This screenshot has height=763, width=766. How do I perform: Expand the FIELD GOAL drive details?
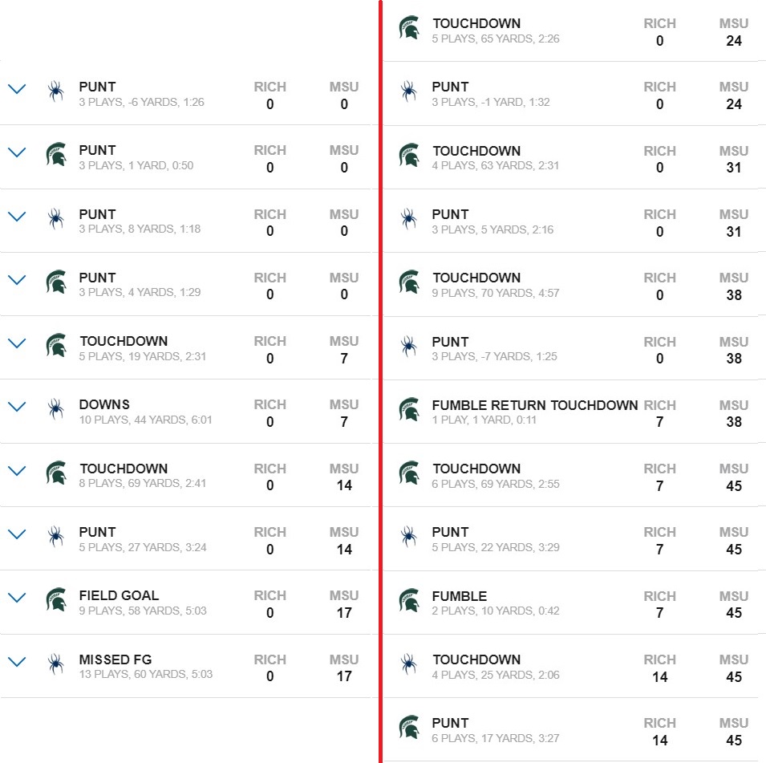pyautogui.click(x=17, y=598)
